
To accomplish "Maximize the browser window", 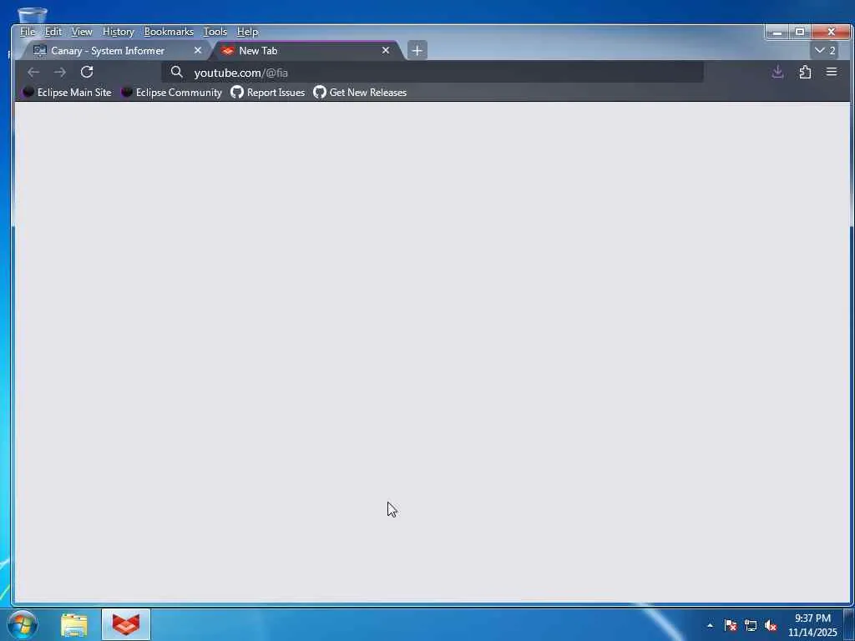I will point(799,33).
